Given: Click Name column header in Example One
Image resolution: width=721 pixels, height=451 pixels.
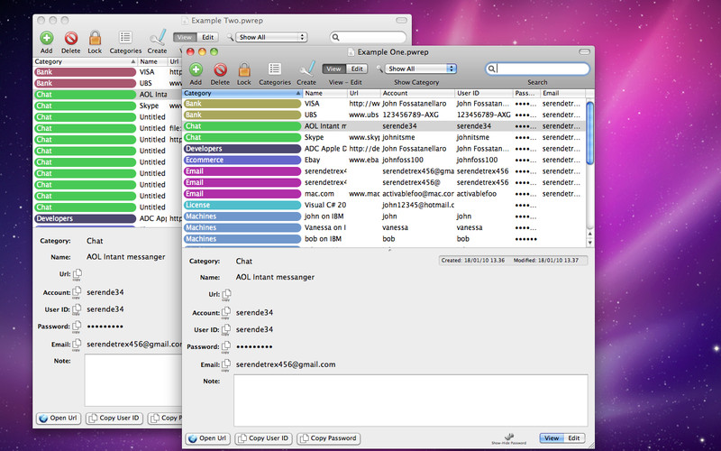Looking at the screenshot, I should [x=324, y=94].
